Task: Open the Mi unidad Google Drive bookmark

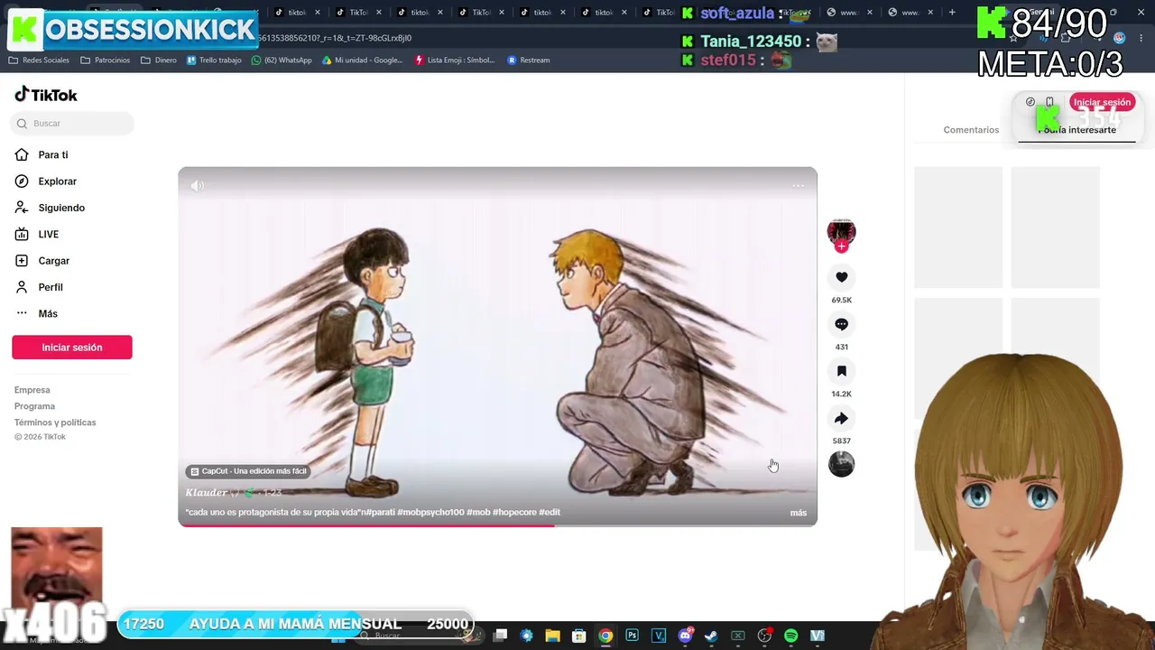Action: 362,60
